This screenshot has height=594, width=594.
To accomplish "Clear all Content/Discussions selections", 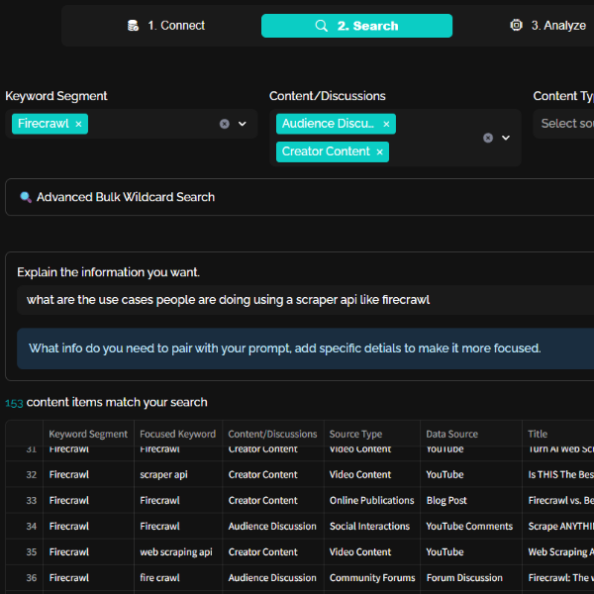I will pyautogui.click(x=488, y=138).
